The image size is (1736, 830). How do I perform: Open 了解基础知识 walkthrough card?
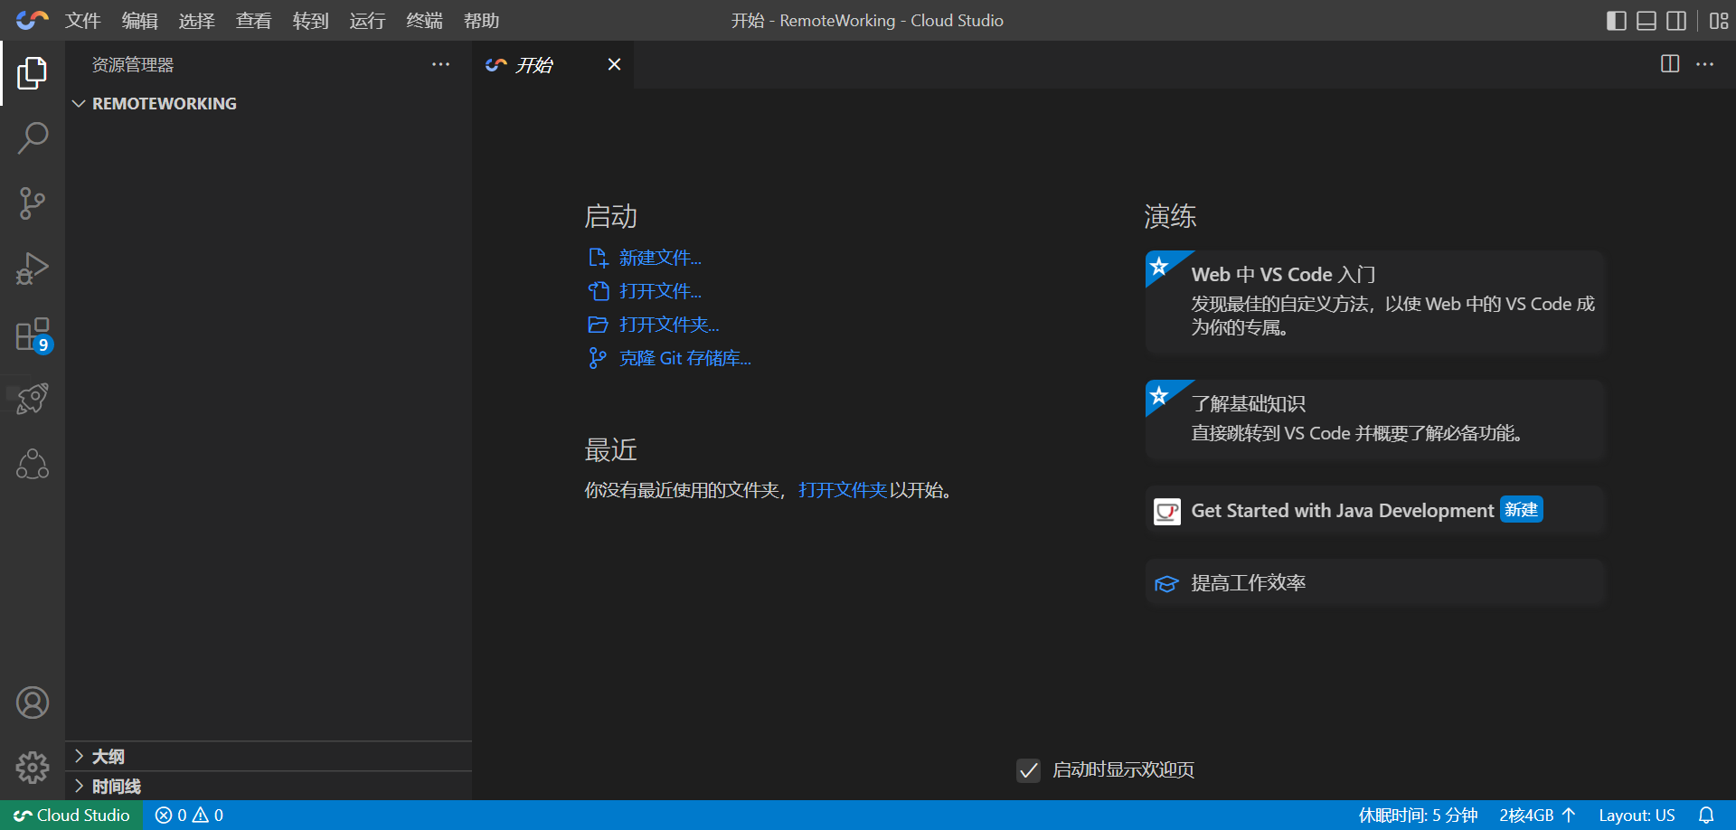coord(1374,420)
